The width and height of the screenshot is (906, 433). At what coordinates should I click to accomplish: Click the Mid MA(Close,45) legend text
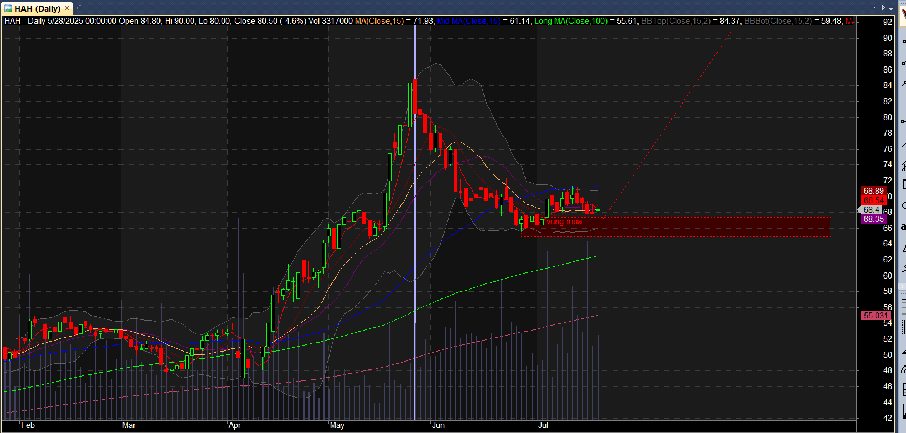point(469,21)
